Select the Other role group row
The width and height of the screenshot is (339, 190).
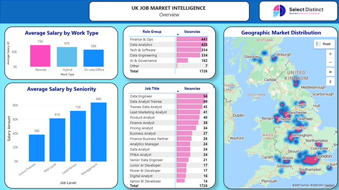click(169, 66)
